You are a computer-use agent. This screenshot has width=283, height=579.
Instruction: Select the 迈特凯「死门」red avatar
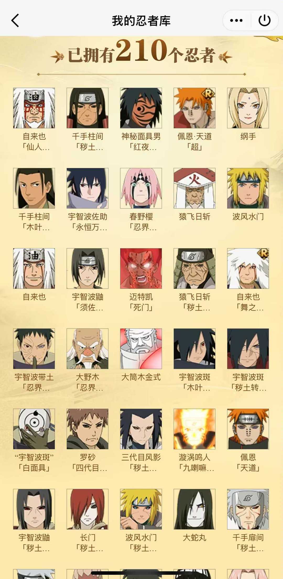coord(141,268)
